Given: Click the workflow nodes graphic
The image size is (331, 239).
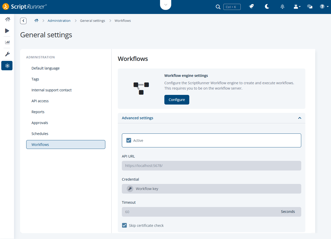Looking at the screenshot, I should click(141, 88).
